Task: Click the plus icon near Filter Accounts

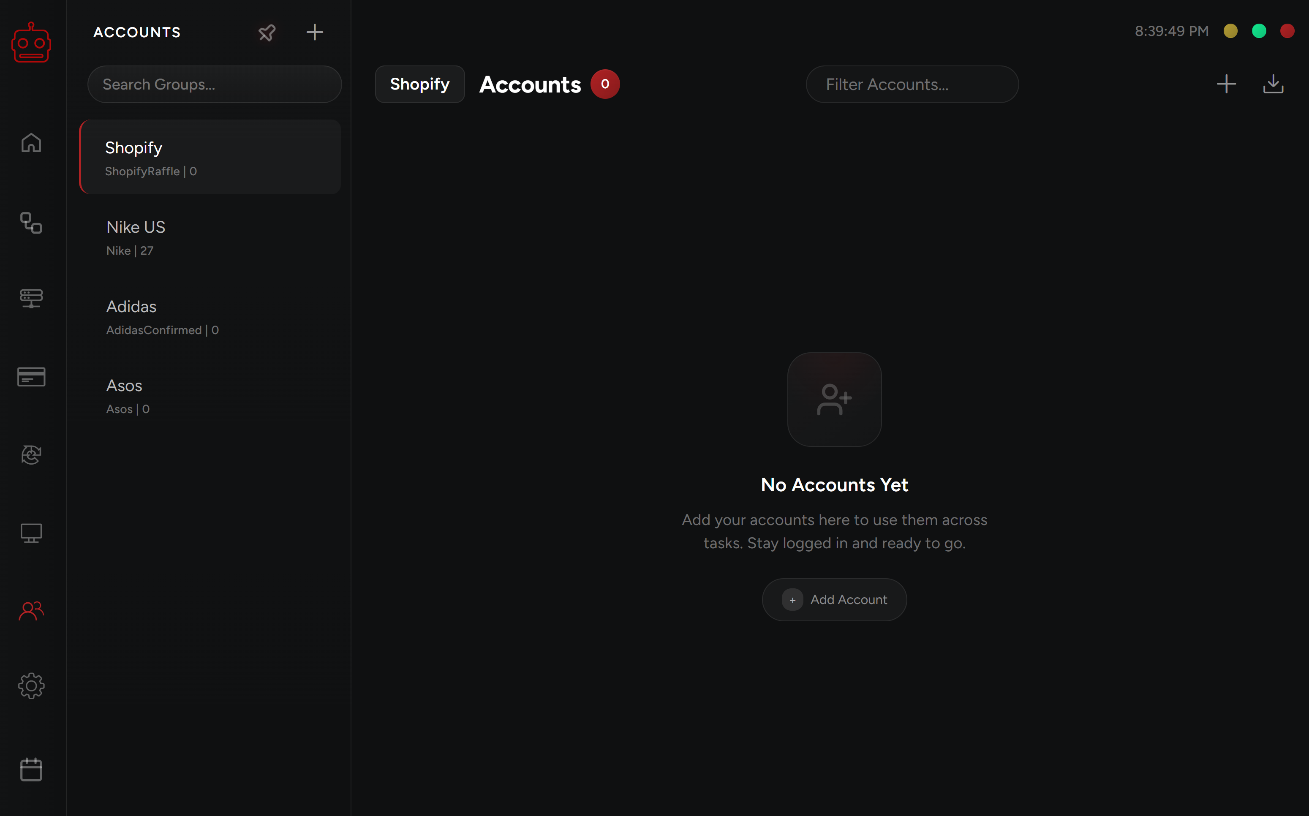Action: point(1226,84)
